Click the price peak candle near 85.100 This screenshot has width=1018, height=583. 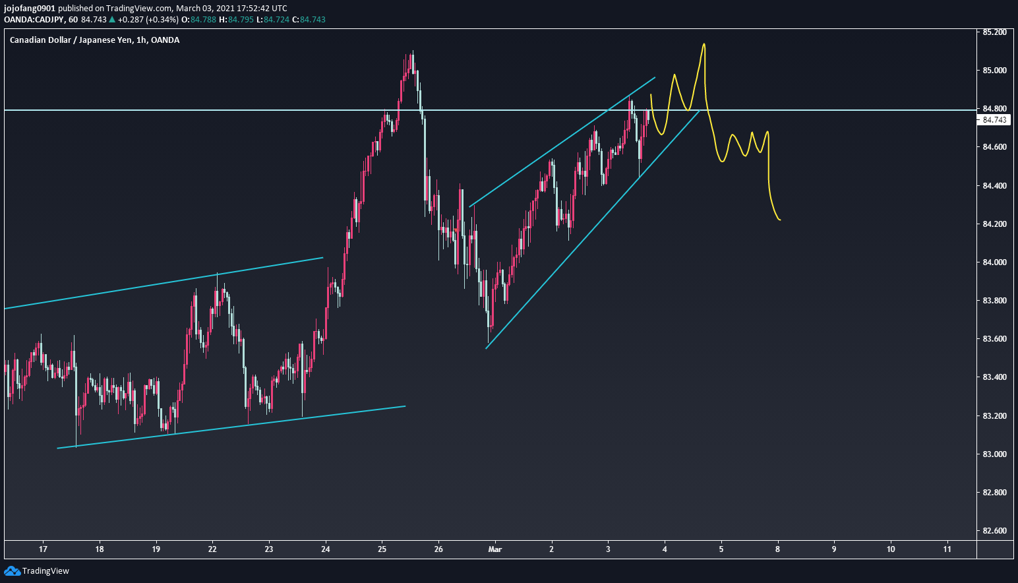411,63
